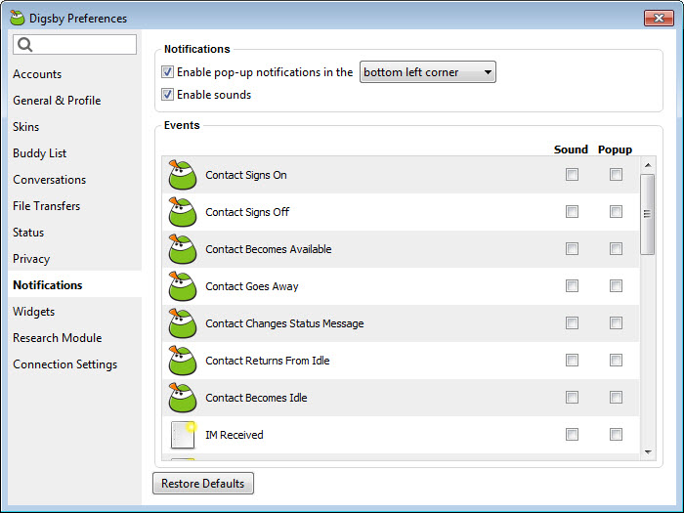Click into the preferences search field
The width and height of the screenshot is (684, 513).
[74, 45]
